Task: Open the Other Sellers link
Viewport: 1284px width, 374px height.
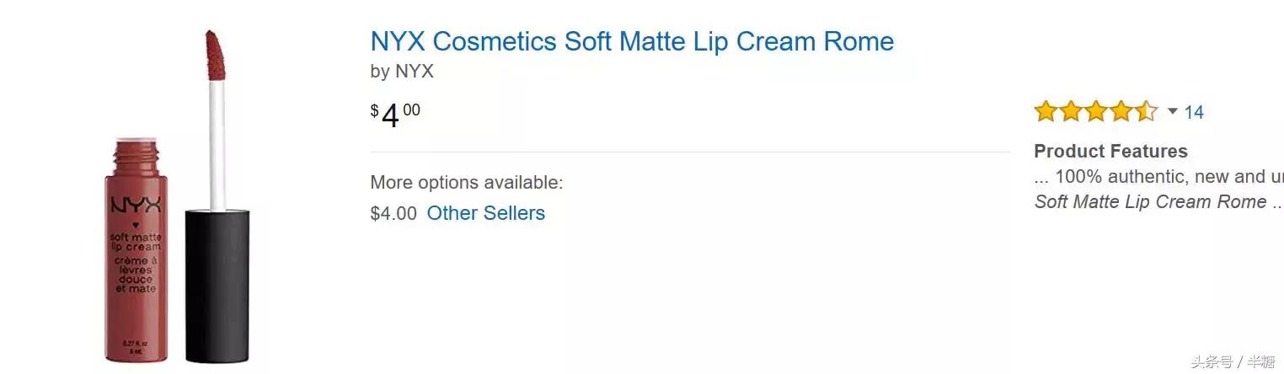Action: 485,213
